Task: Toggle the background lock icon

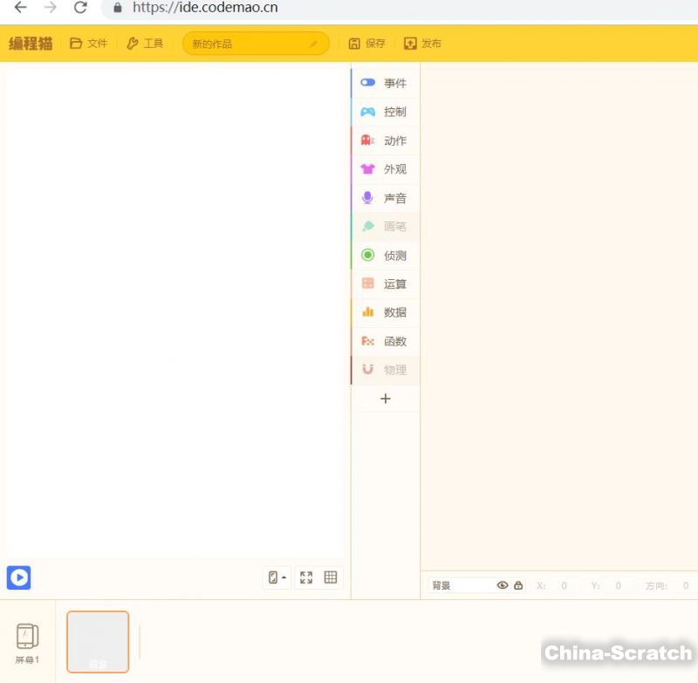Action: [x=518, y=585]
